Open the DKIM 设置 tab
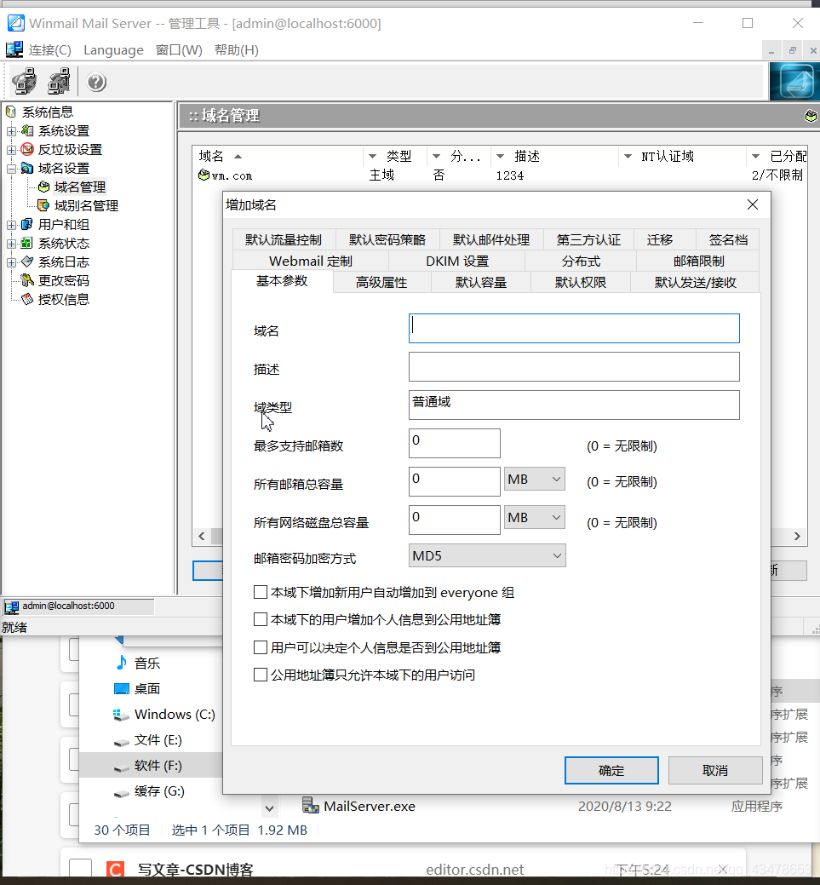Viewport: 820px width, 885px height. pyautogui.click(x=457, y=261)
